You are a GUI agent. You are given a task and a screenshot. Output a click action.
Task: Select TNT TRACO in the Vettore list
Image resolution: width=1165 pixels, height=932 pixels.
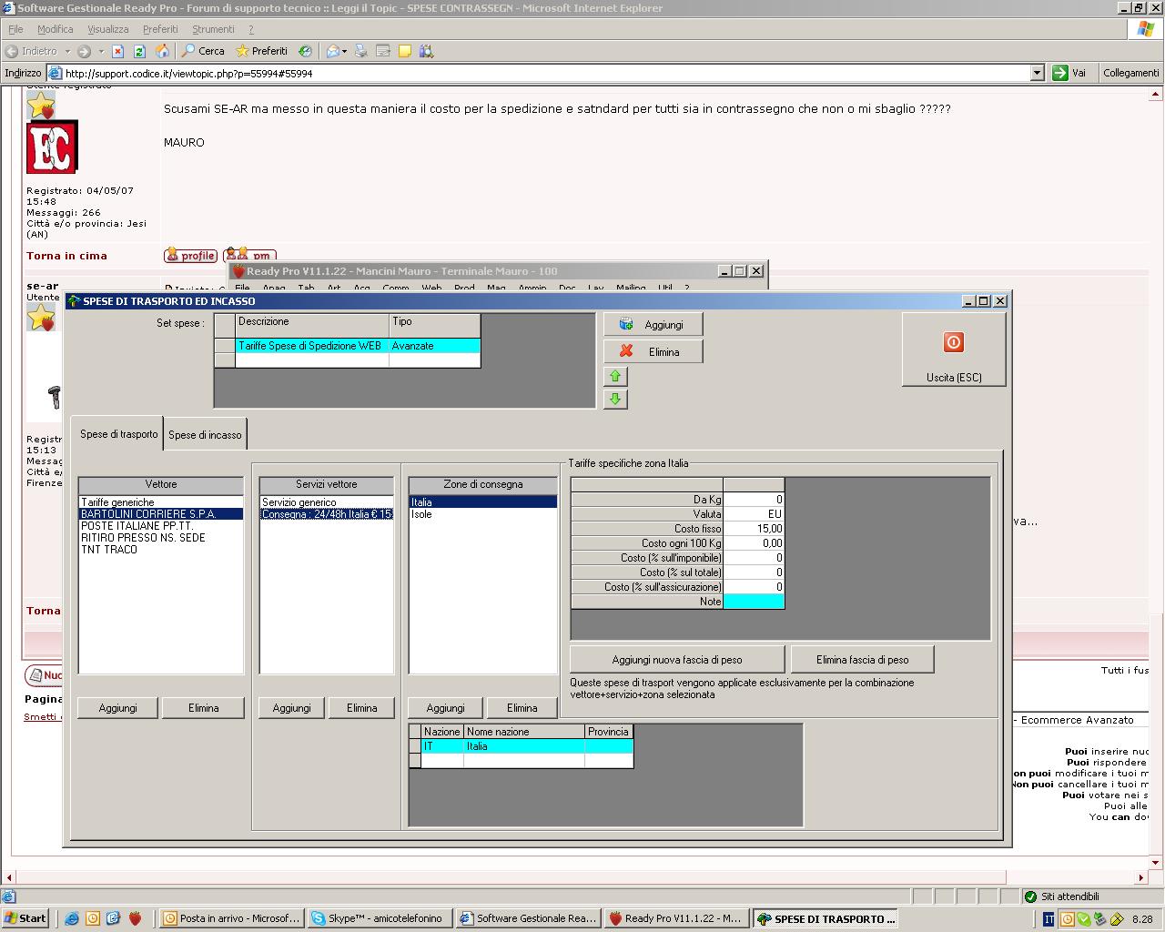(161, 550)
